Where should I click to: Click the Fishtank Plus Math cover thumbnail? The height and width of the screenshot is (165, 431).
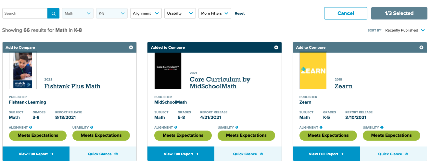click(x=23, y=70)
